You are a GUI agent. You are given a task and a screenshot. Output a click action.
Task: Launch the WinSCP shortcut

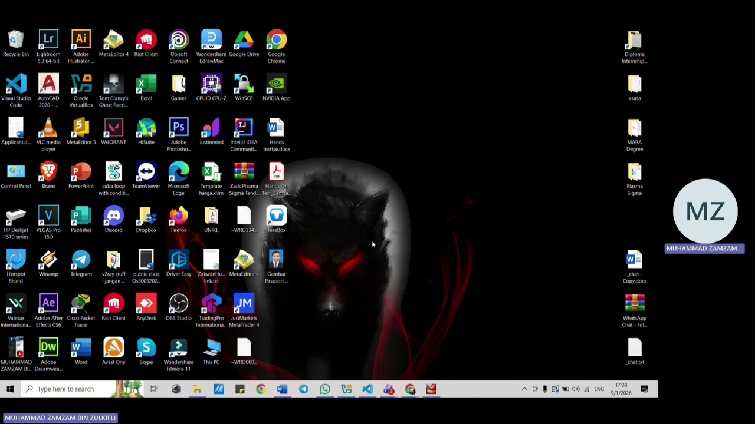[x=244, y=88]
